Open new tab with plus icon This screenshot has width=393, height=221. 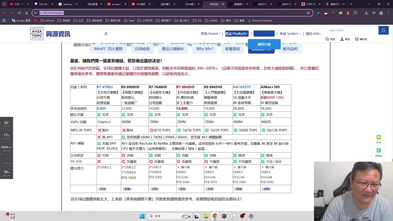point(351,4)
